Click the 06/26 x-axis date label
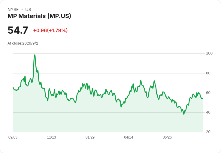This screenshot has width=221, height=153. click(x=167, y=137)
